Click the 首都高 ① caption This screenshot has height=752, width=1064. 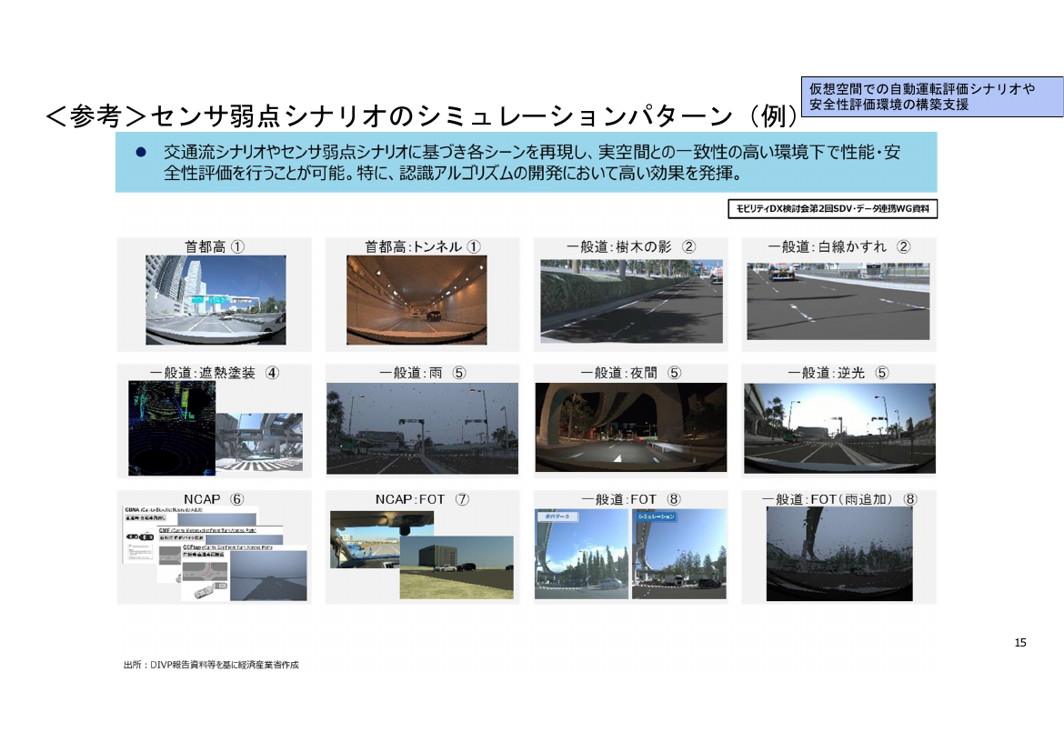[215, 246]
